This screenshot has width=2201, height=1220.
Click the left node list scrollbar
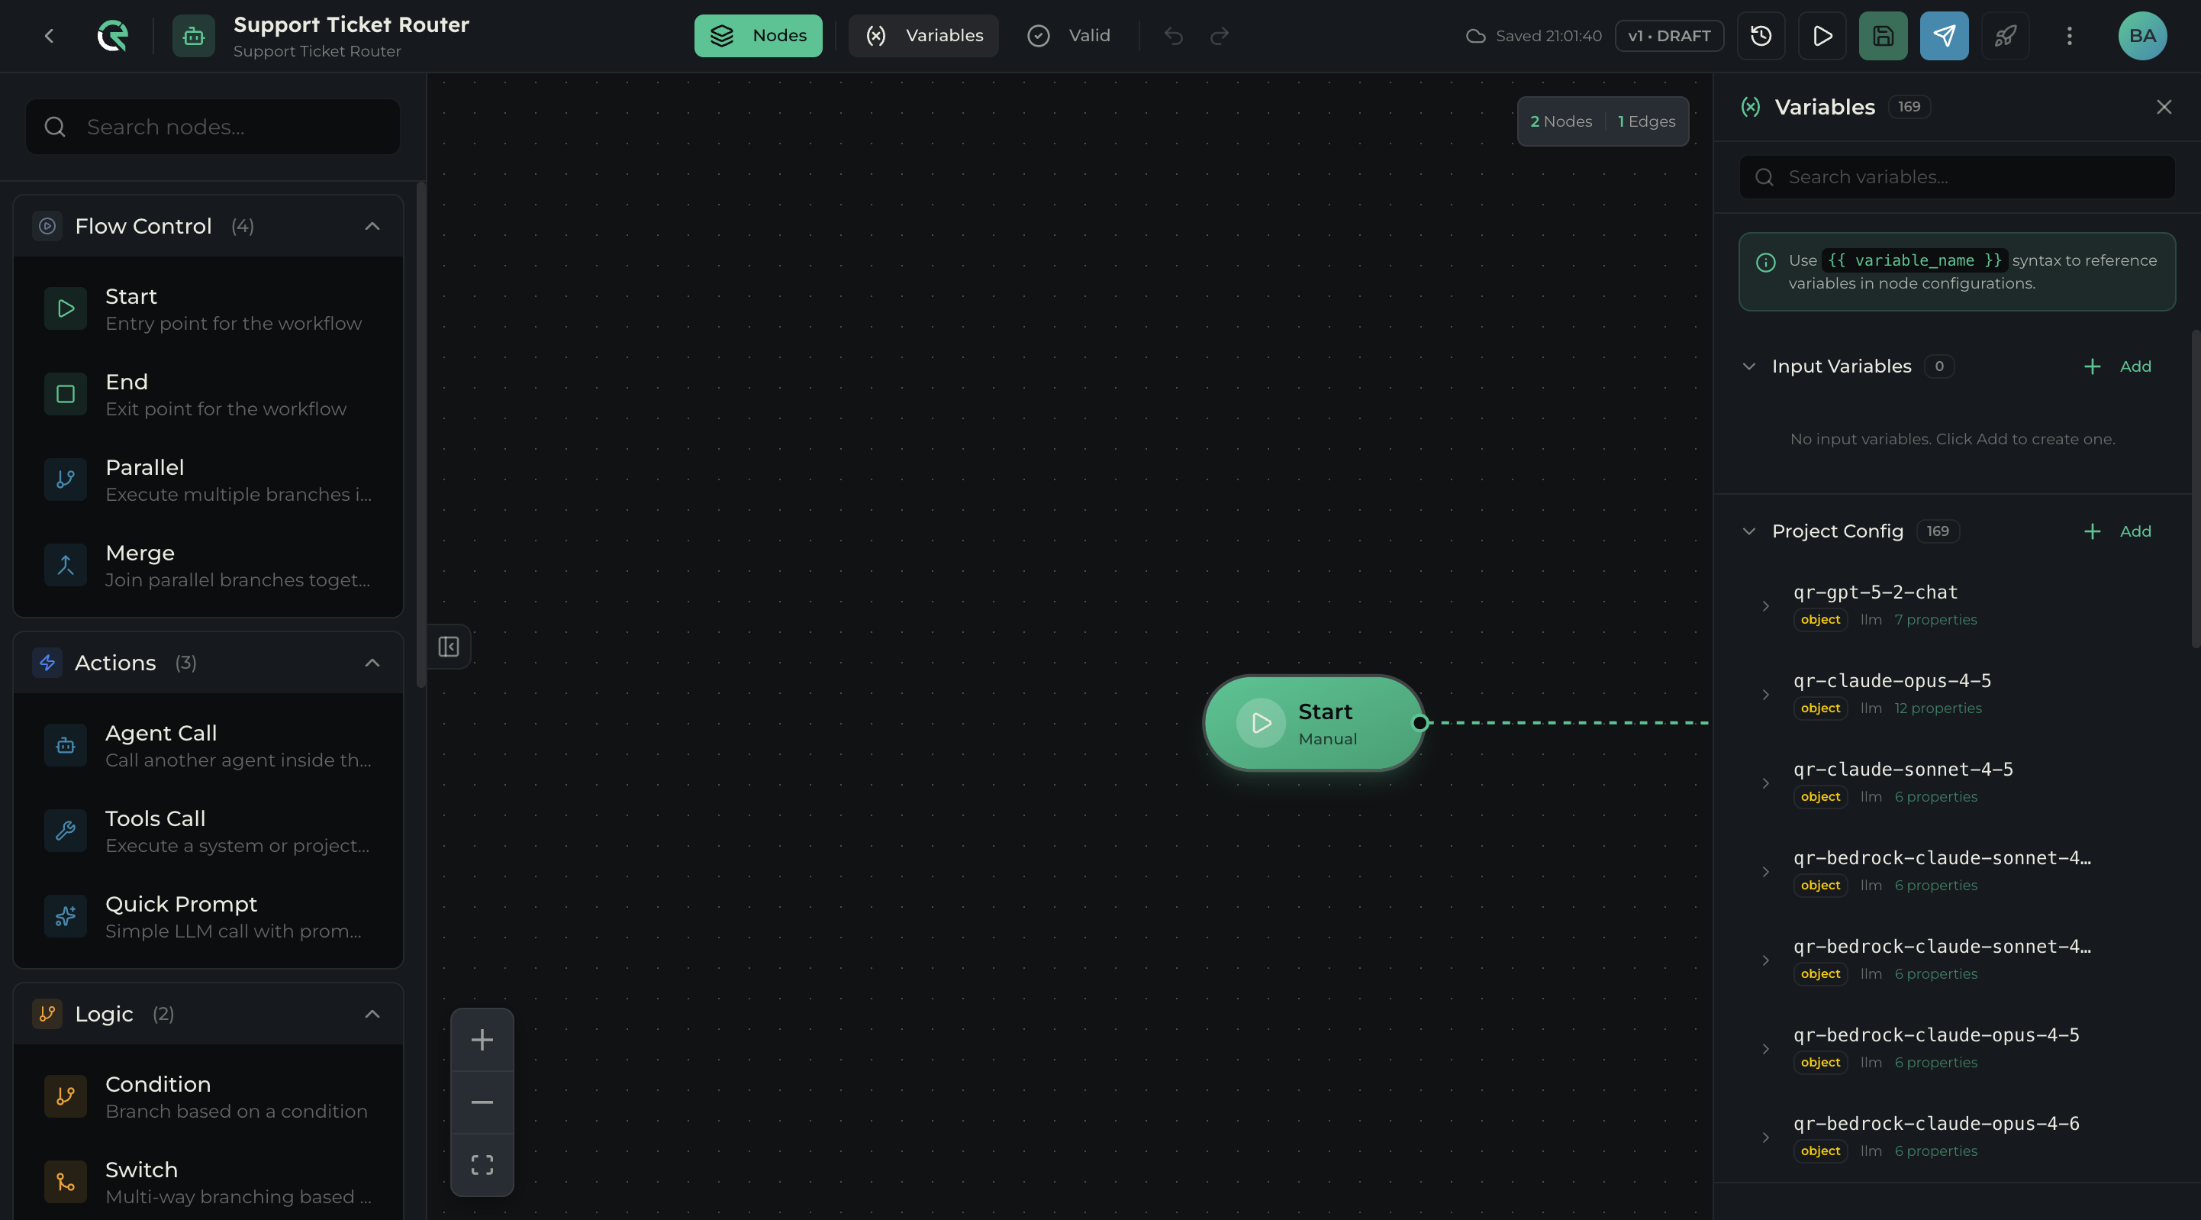coord(421,434)
